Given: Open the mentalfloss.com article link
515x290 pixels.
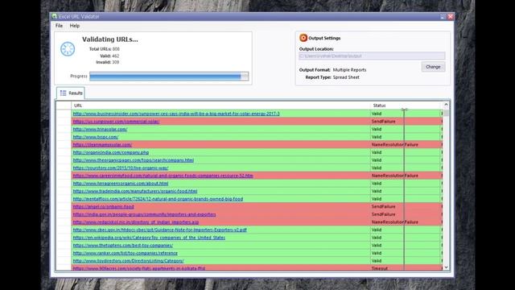Looking at the screenshot, I should [158, 199].
